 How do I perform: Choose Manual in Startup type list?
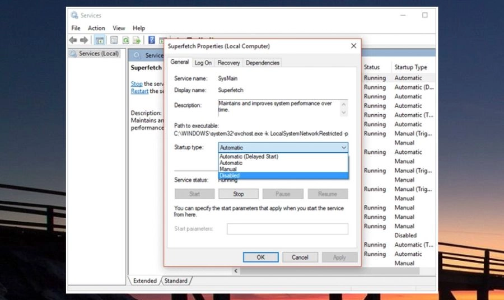click(x=283, y=169)
